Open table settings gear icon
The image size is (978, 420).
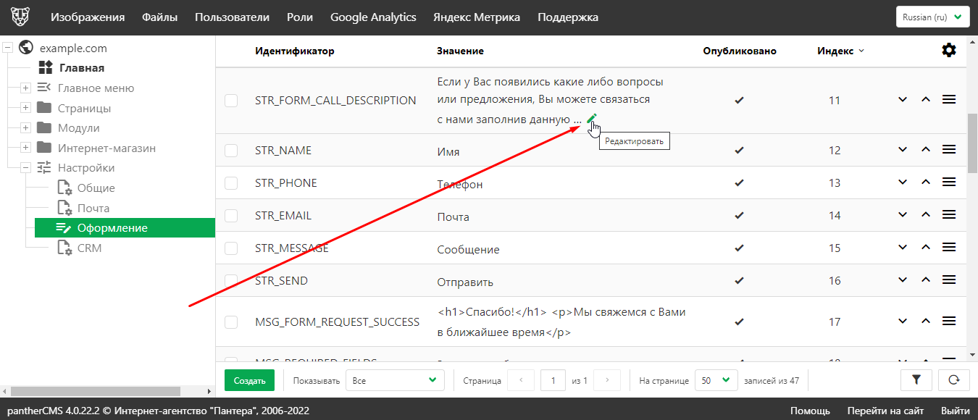[948, 50]
